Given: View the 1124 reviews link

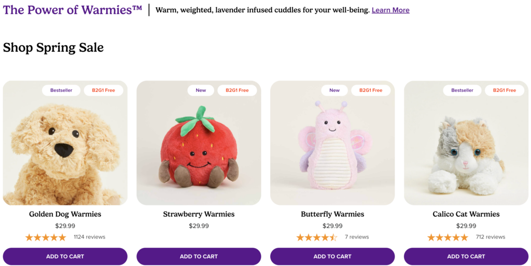Looking at the screenshot, I should tap(89, 237).
